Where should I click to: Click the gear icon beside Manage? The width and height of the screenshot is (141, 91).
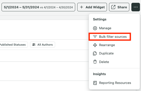[x=95, y=28]
